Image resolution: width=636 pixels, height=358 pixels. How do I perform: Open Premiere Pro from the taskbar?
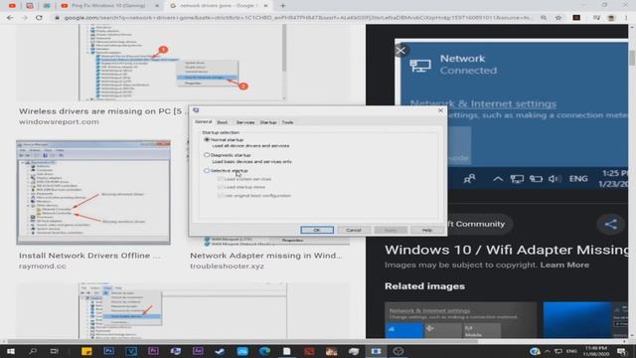(153, 351)
